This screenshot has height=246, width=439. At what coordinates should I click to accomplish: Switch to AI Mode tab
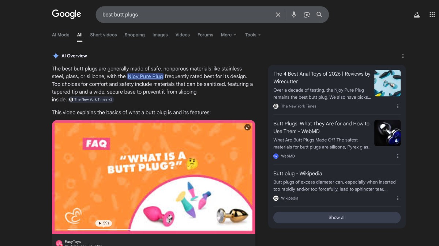pyautogui.click(x=60, y=35)
